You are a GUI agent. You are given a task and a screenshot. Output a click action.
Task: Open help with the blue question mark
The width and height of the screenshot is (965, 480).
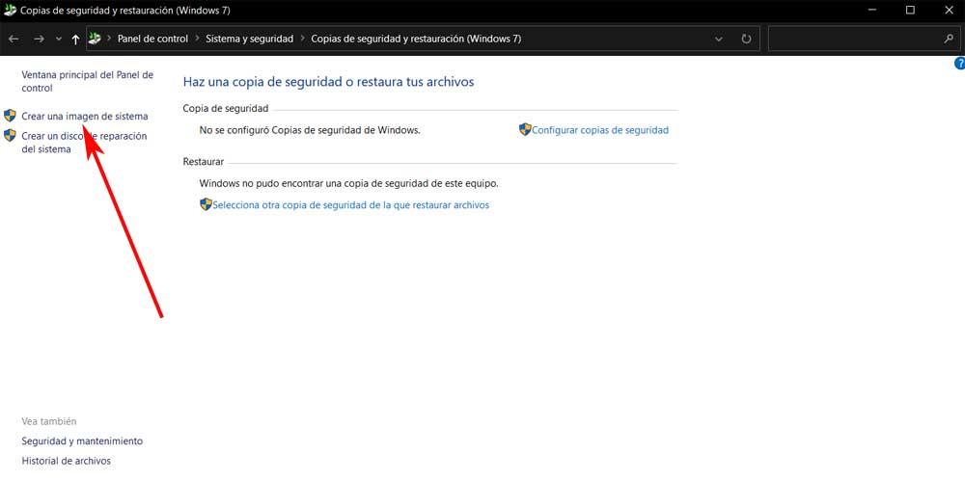point(959,64)
